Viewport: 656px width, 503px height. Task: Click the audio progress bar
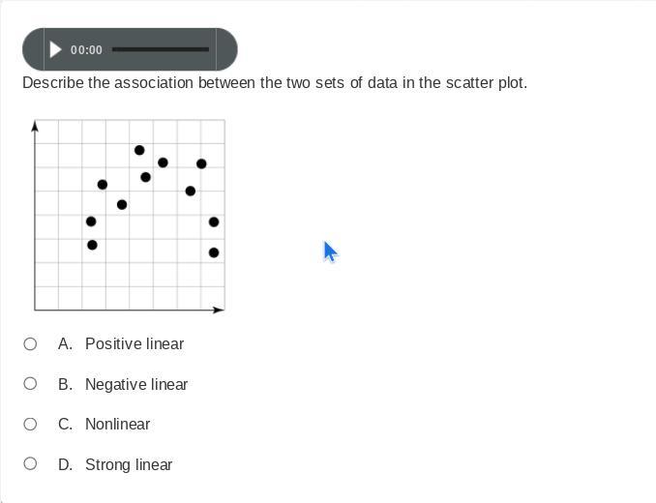[160, 49]
